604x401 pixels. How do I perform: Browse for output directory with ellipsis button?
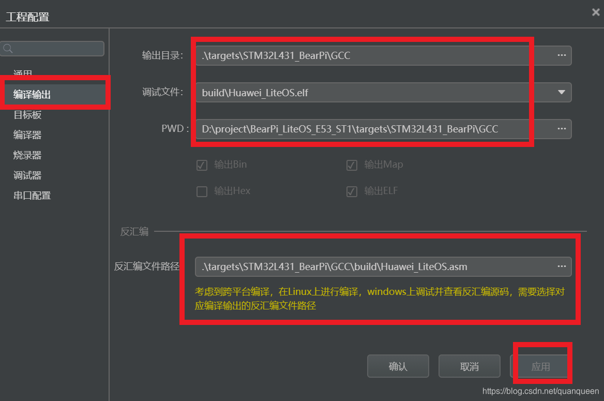[x=562, y=55]
